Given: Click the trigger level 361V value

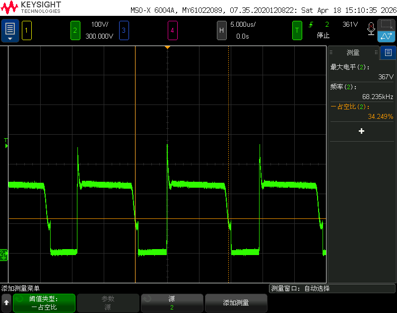Looking at the screenshot, I should point(350,24).
